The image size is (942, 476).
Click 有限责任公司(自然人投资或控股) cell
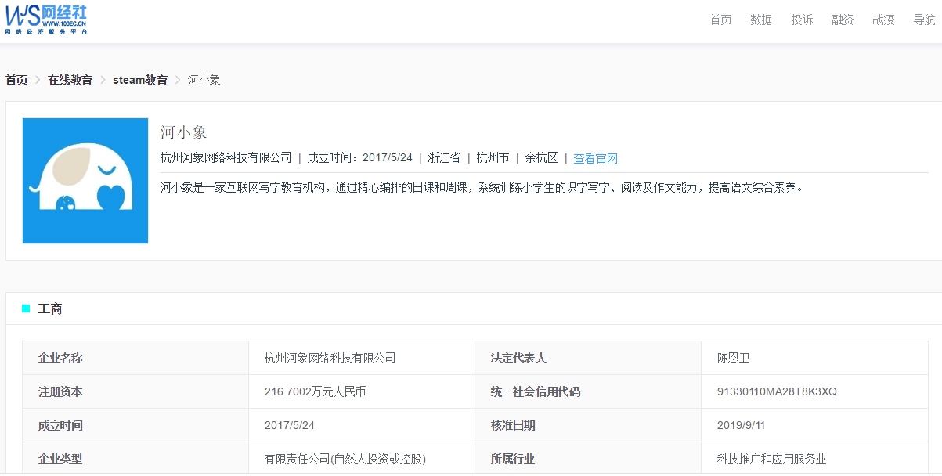click(345, 459)
